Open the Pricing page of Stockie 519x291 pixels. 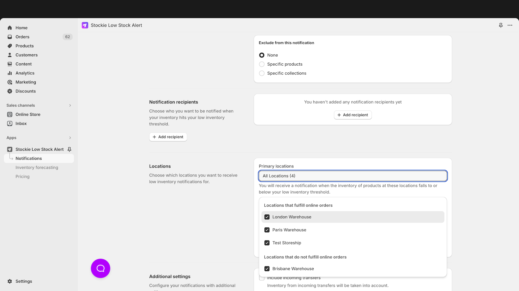(22, 176)
